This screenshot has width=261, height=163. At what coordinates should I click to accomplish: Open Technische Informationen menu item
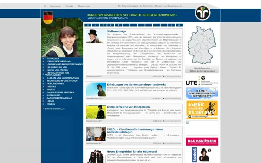tap(62, 81)
